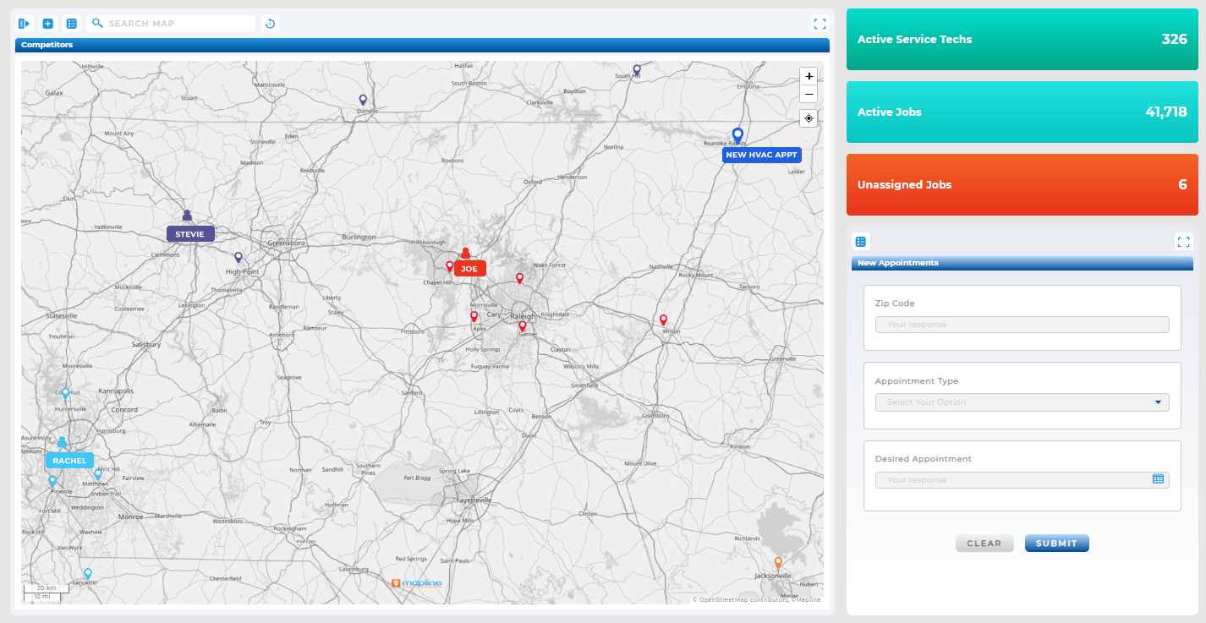
Task: Collapse the side panel using the sidebar icon
Action: tap(24, 23)
